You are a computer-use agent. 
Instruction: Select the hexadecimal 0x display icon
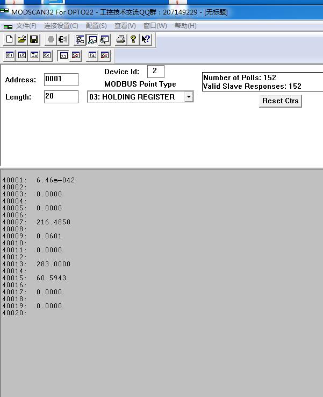(47, 55)
